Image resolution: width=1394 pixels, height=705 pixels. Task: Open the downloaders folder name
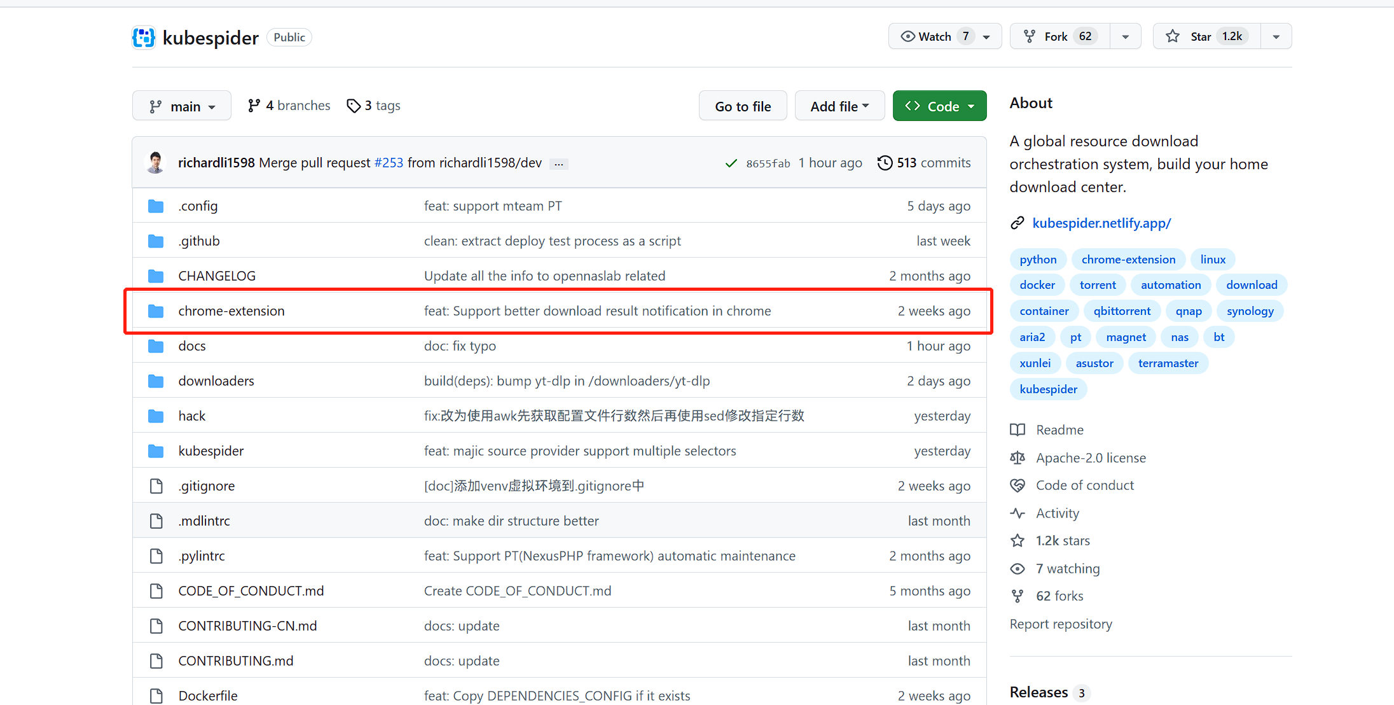216,381
